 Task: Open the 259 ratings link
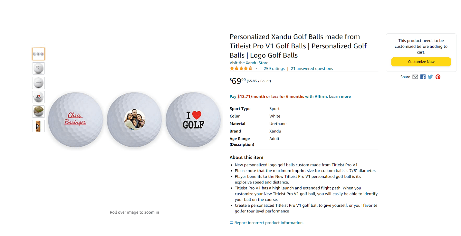pos(274,69)
